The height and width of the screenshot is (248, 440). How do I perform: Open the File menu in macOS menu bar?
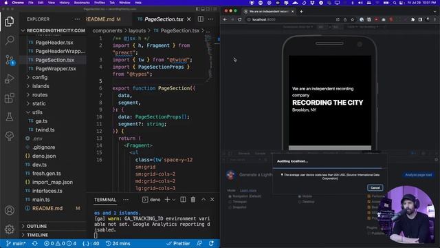tap(31, 3)
